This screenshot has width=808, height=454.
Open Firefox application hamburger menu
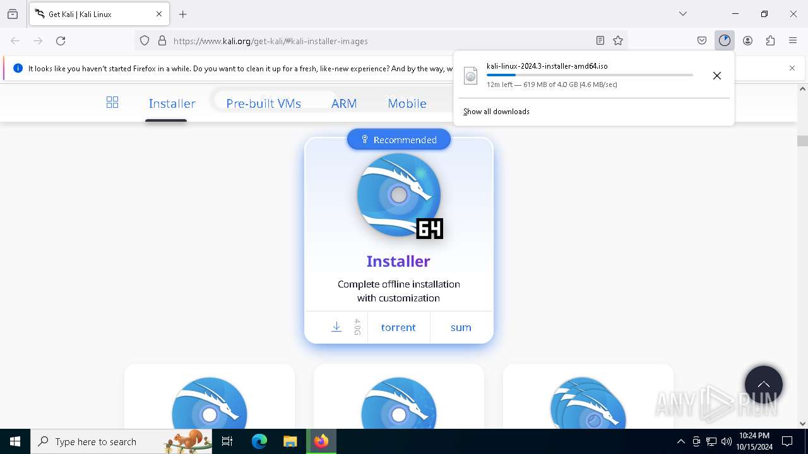(x=793, y=41)
